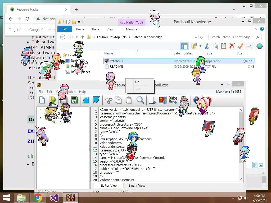The height and width of the screenshot is (203, 271).
Task: Click Properties icon in Explorer quick access toolbar
Action: pos(68,22)
